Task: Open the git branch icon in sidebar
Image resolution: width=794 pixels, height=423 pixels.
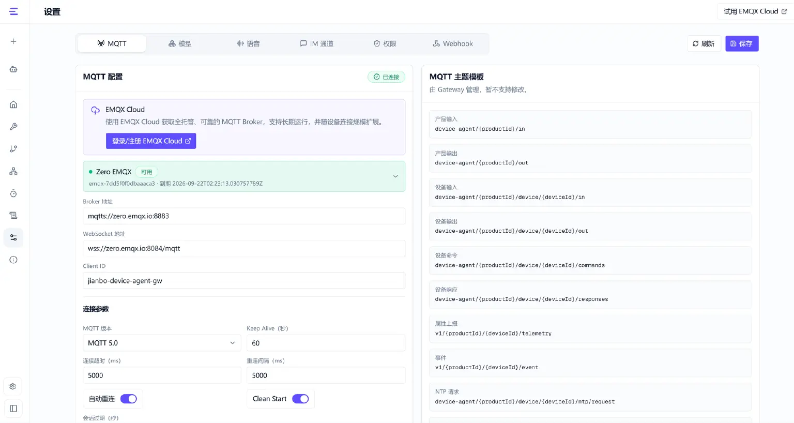Action: [13, 149]
